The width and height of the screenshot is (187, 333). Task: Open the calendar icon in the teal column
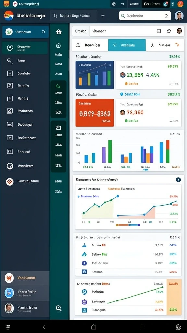58,127
